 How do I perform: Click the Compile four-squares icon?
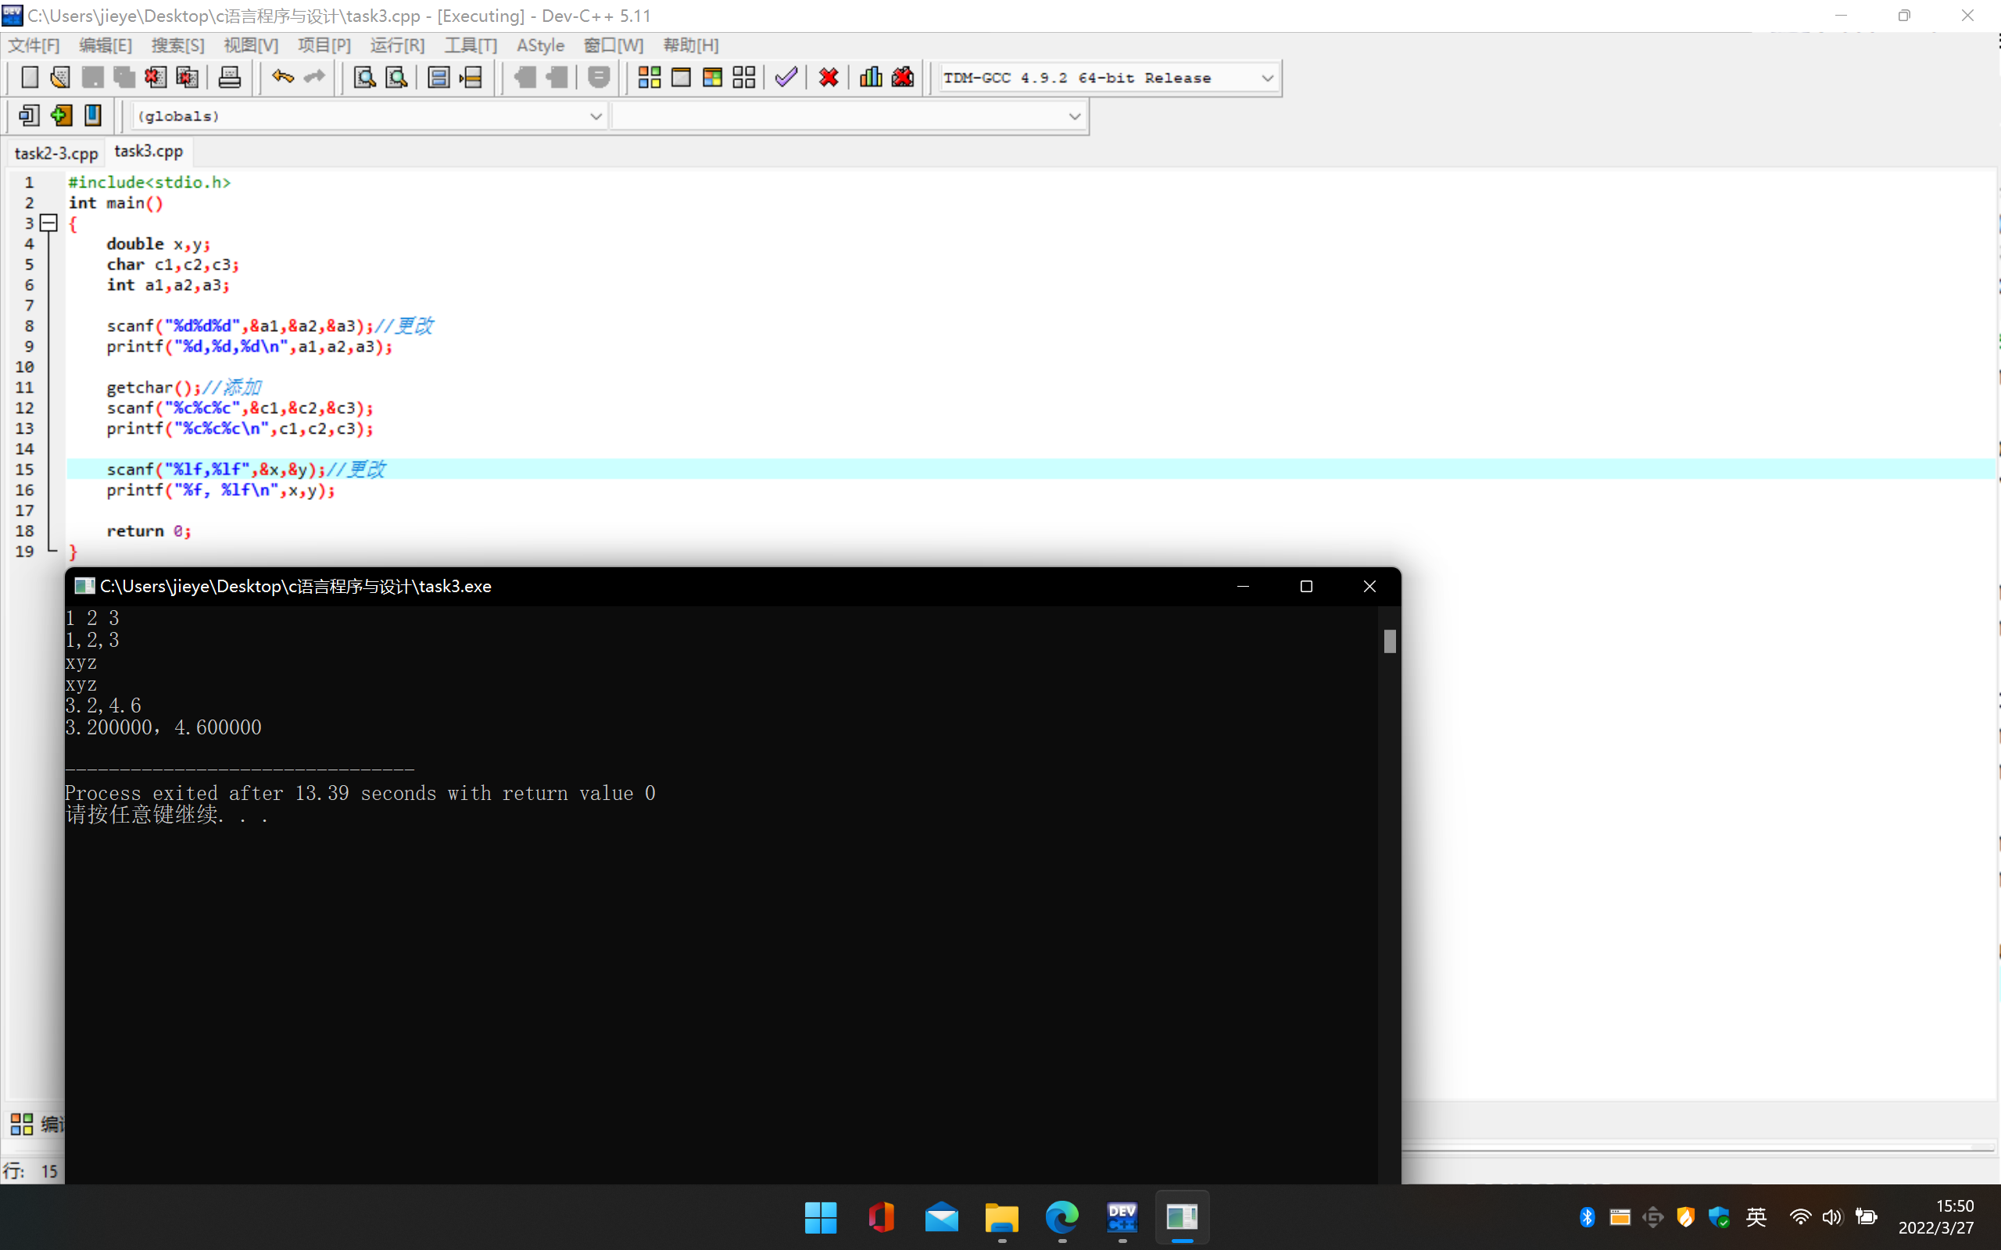[x=649, y=77]
